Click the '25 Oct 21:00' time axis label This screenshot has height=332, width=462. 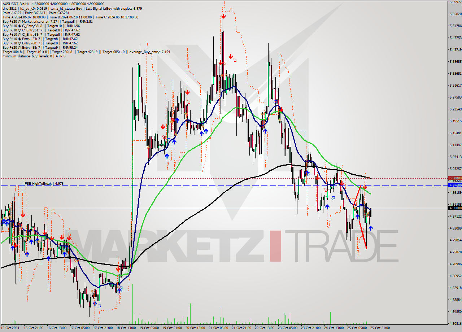[380, 328]
